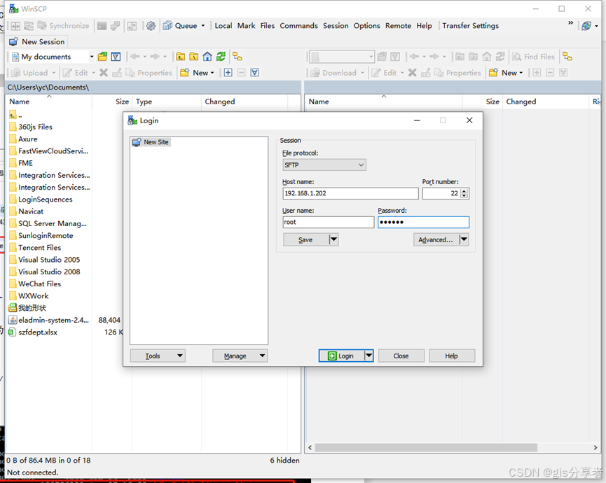The image size is (606, 483).
Task: Select the 360js Files folder
Action: coord(35,127)
